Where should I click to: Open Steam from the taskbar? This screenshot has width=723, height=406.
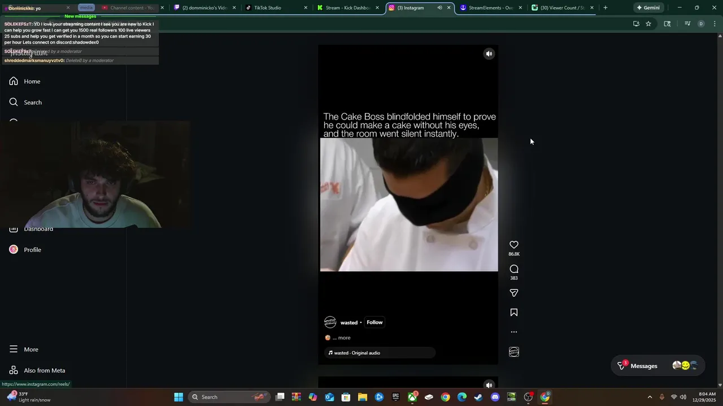click(478, 397)
